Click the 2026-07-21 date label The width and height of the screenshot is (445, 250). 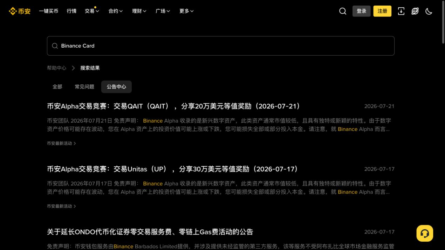point(379,106)
